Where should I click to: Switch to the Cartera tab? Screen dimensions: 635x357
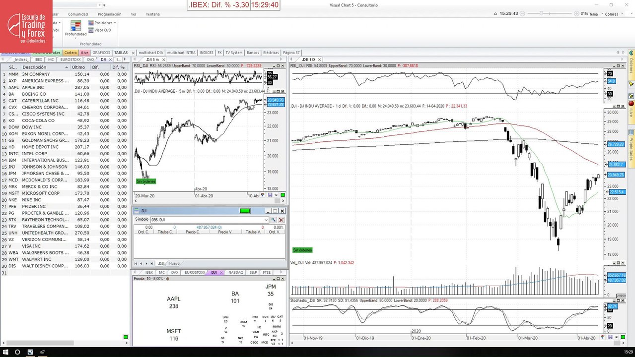coord(71,53)
